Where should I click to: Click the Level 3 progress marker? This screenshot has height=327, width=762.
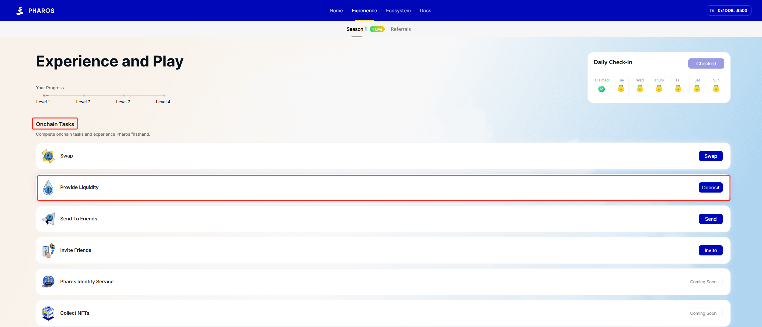coord(124,96)
